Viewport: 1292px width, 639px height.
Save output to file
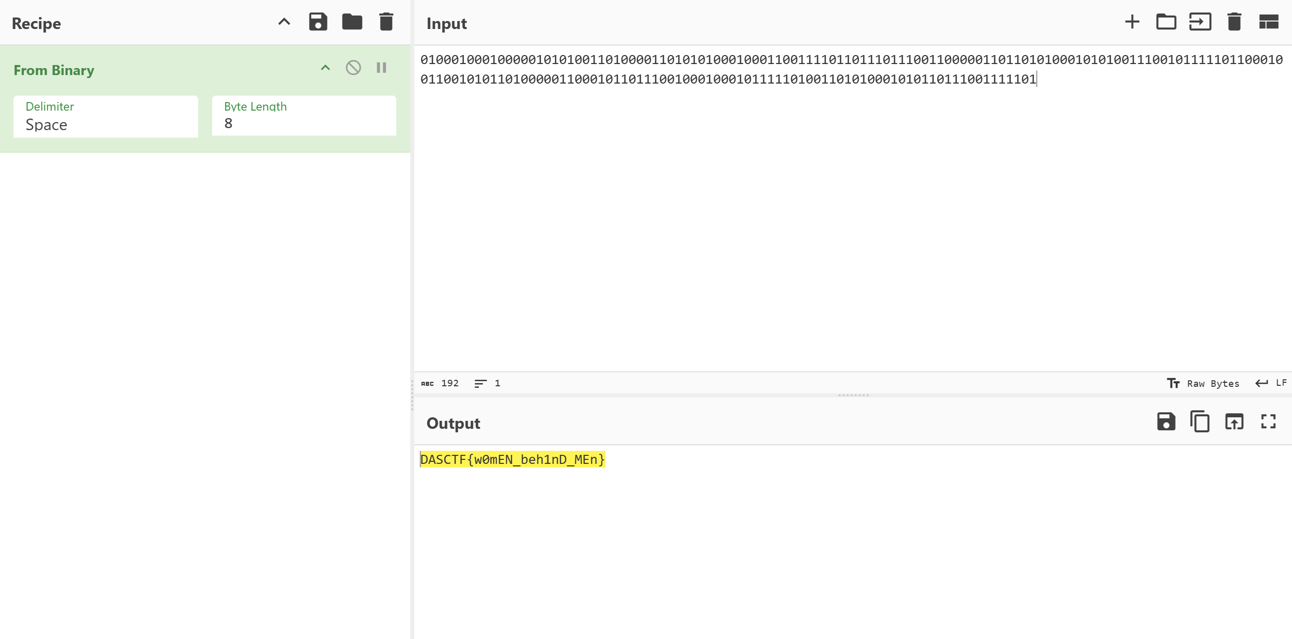tap(1165, 422)
